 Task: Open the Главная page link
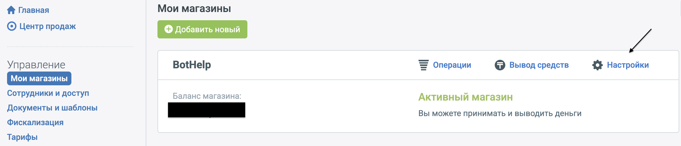(33, 10)
